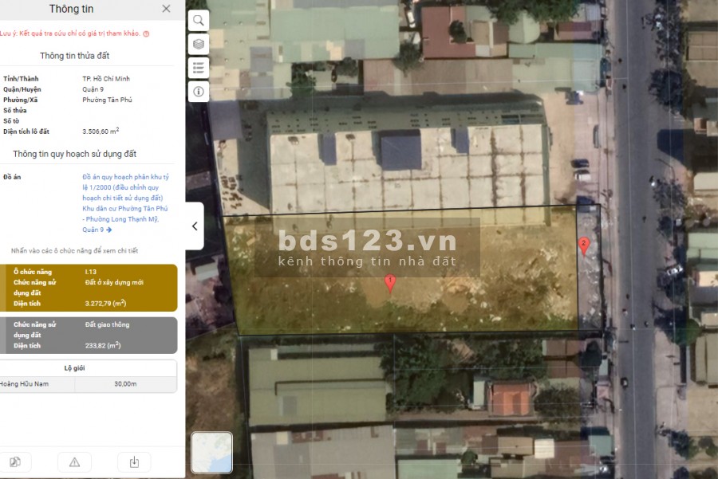Open the map info button
This screenshot has width=718, height=479.
click(199, 92)
